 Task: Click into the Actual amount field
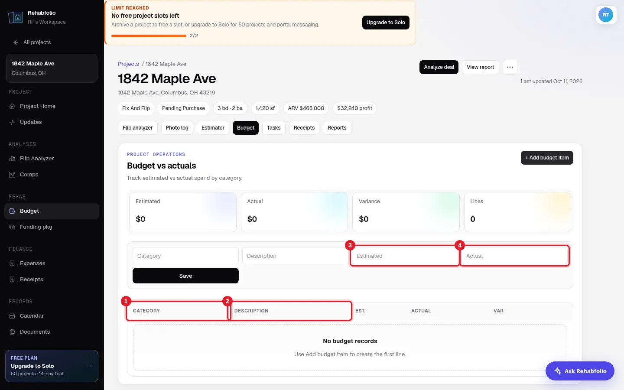(514, 256)
